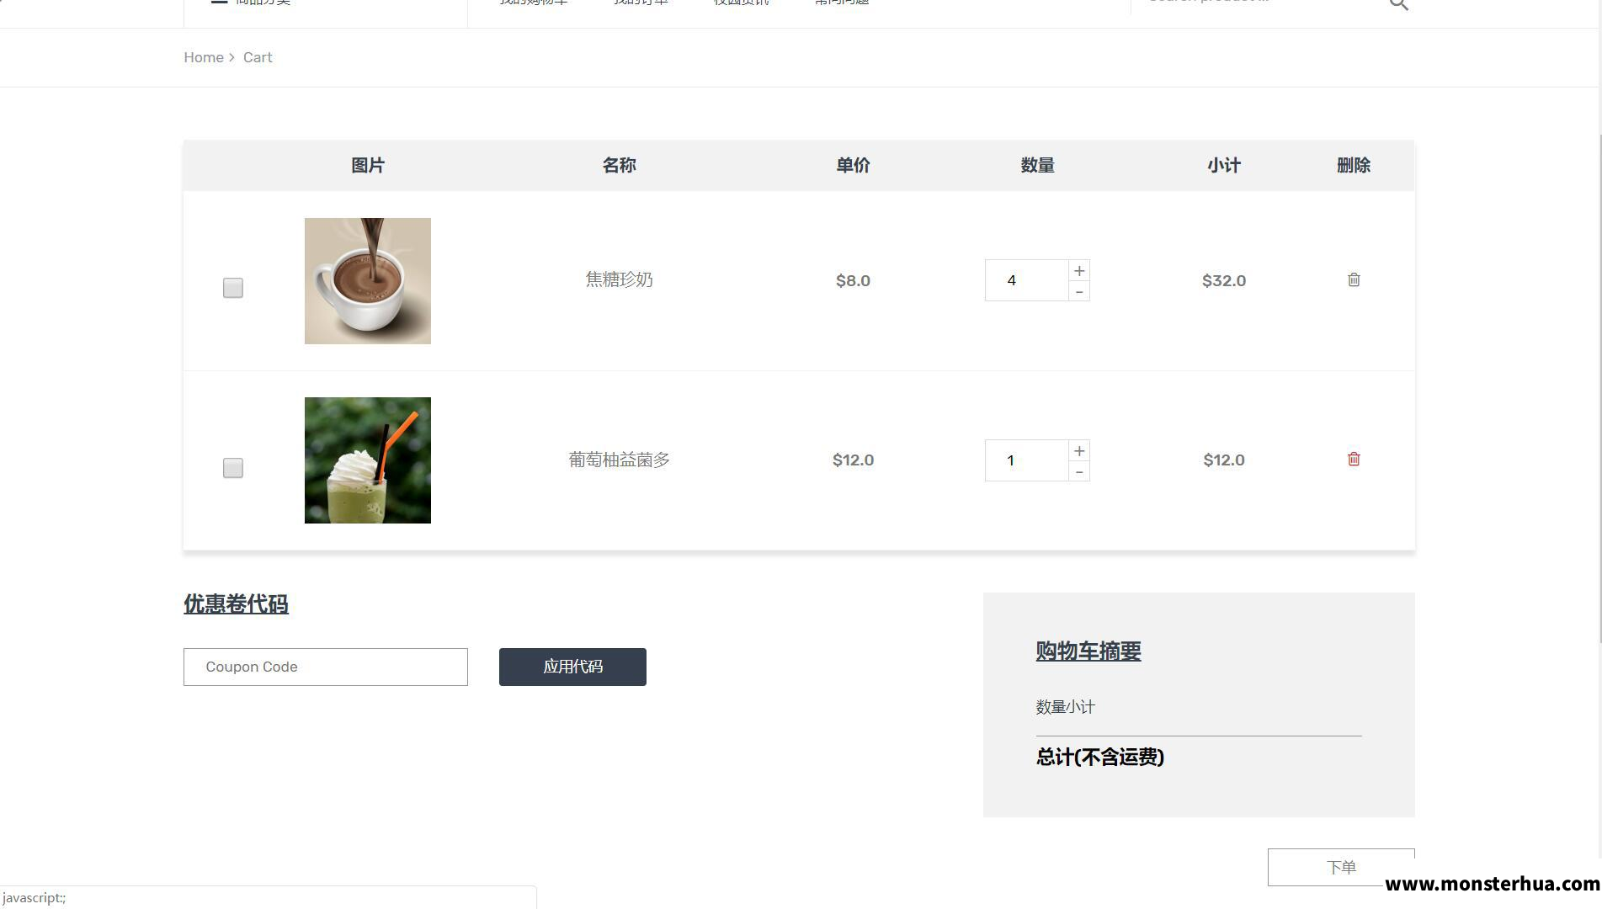Click the product name 焦糖珍奶

(619, 279)
